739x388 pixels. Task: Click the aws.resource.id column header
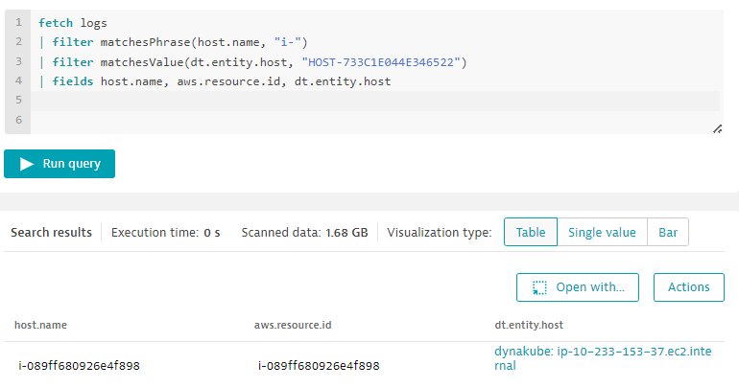click(294, 326)
